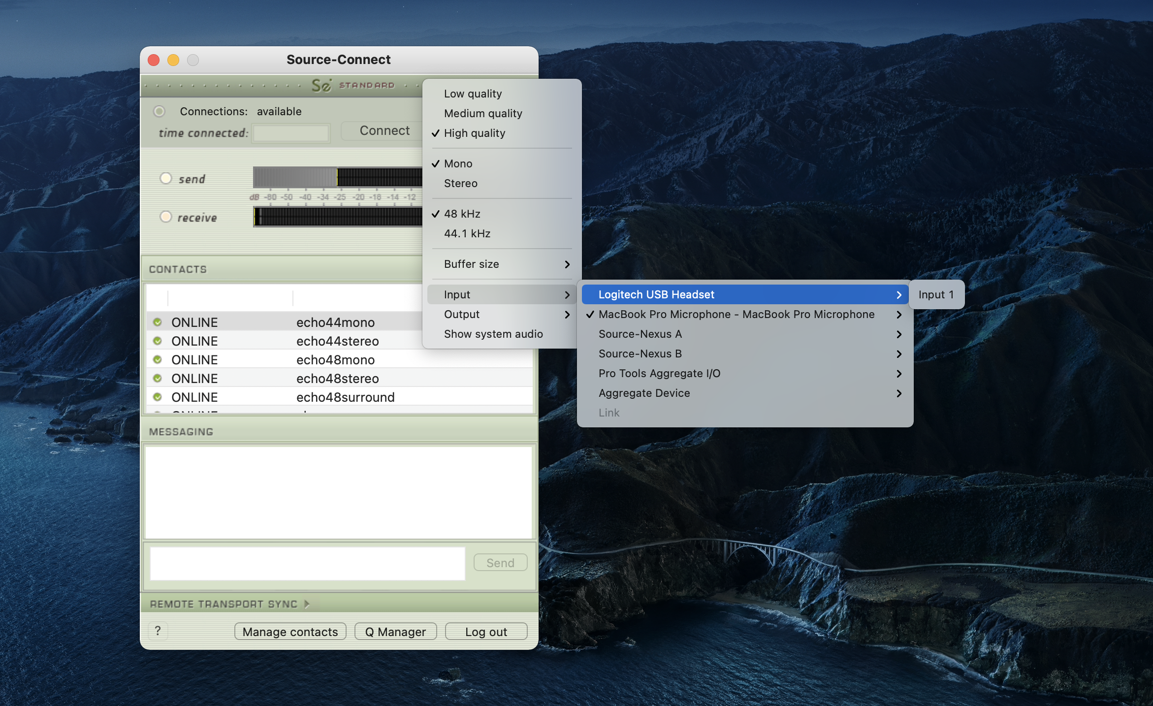The image size is (1153, 706).
Task: Click green status icon beside echo44stereo
Action: 158,341
